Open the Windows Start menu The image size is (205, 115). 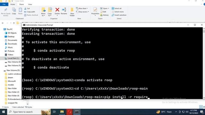[4, 112]
